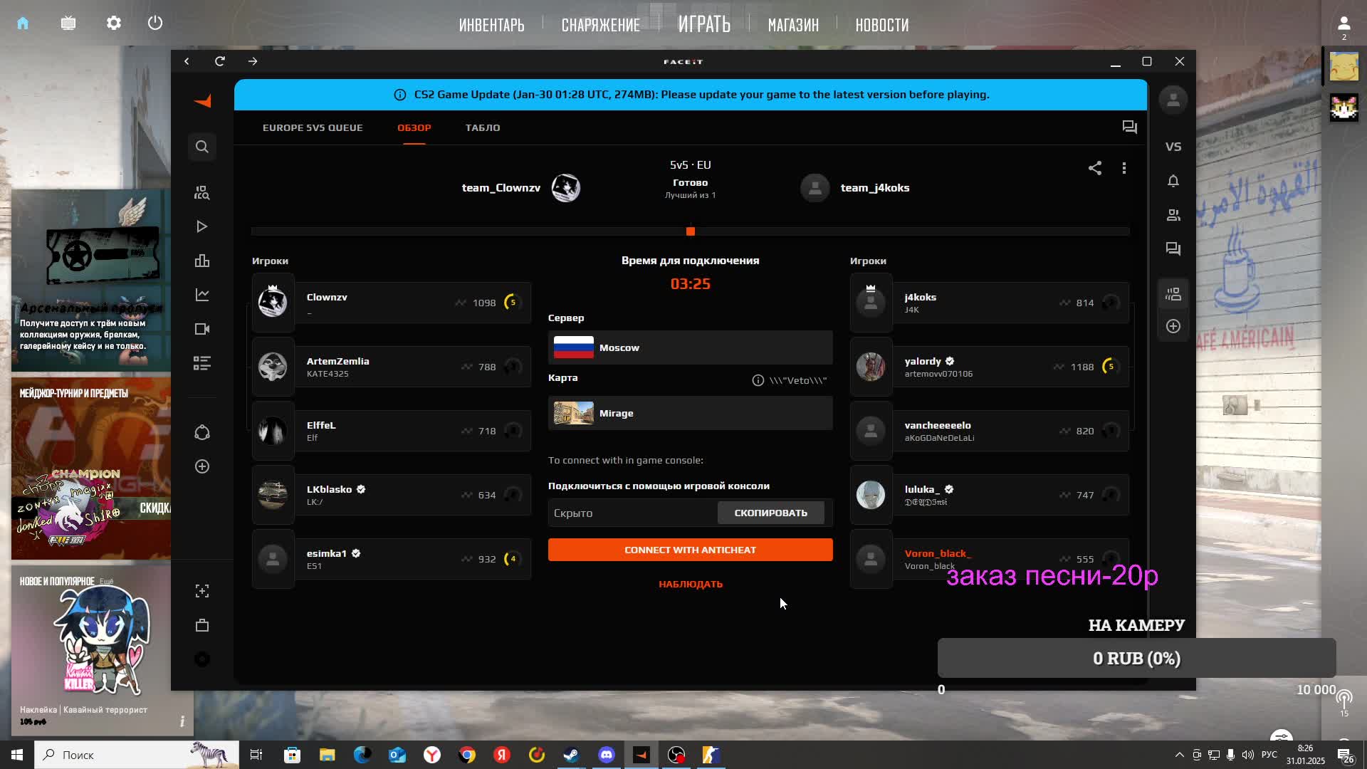Go forward in the FACEIT window

[253, 61]
